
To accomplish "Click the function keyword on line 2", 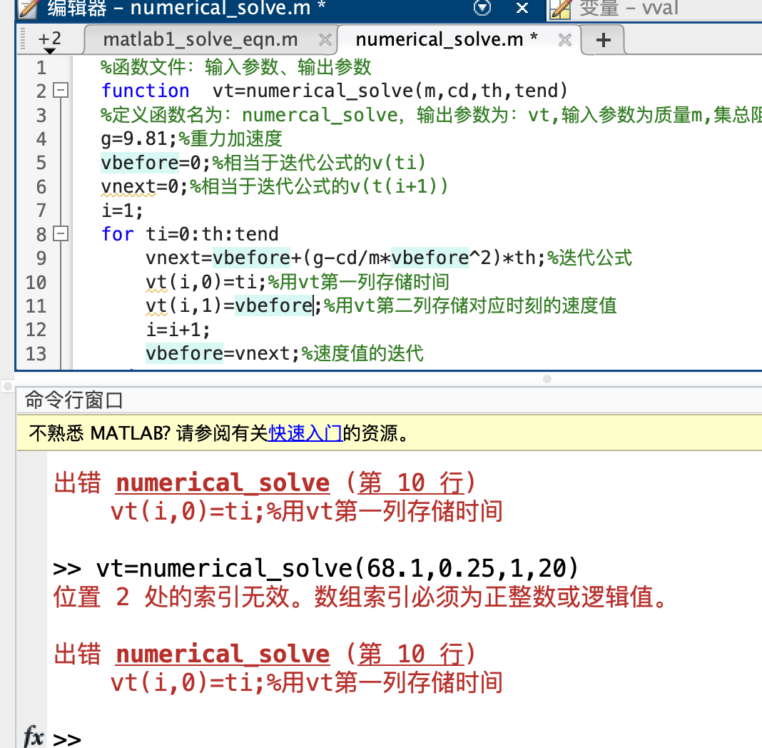I will click(x=146, y=91).
